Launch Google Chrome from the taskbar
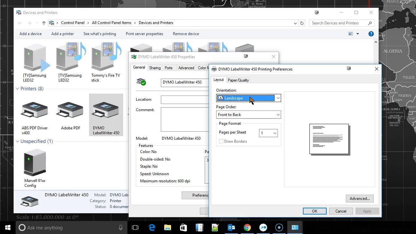The width and height of the screenshot is (416, 234). point(247,227)
